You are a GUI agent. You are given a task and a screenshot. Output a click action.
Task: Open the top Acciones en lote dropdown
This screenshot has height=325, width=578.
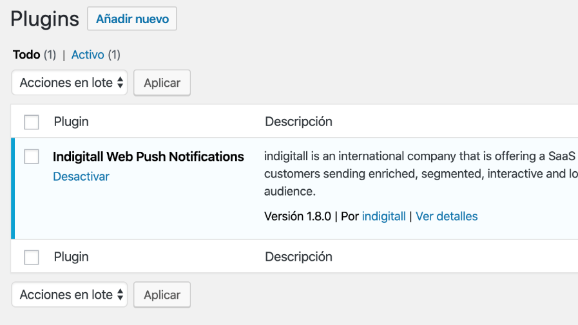point(70,83)
